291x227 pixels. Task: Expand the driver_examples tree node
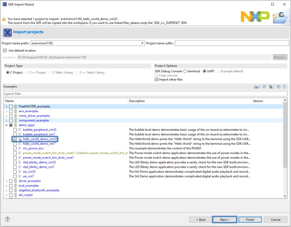pyautogui.click(x=6, y=181)
